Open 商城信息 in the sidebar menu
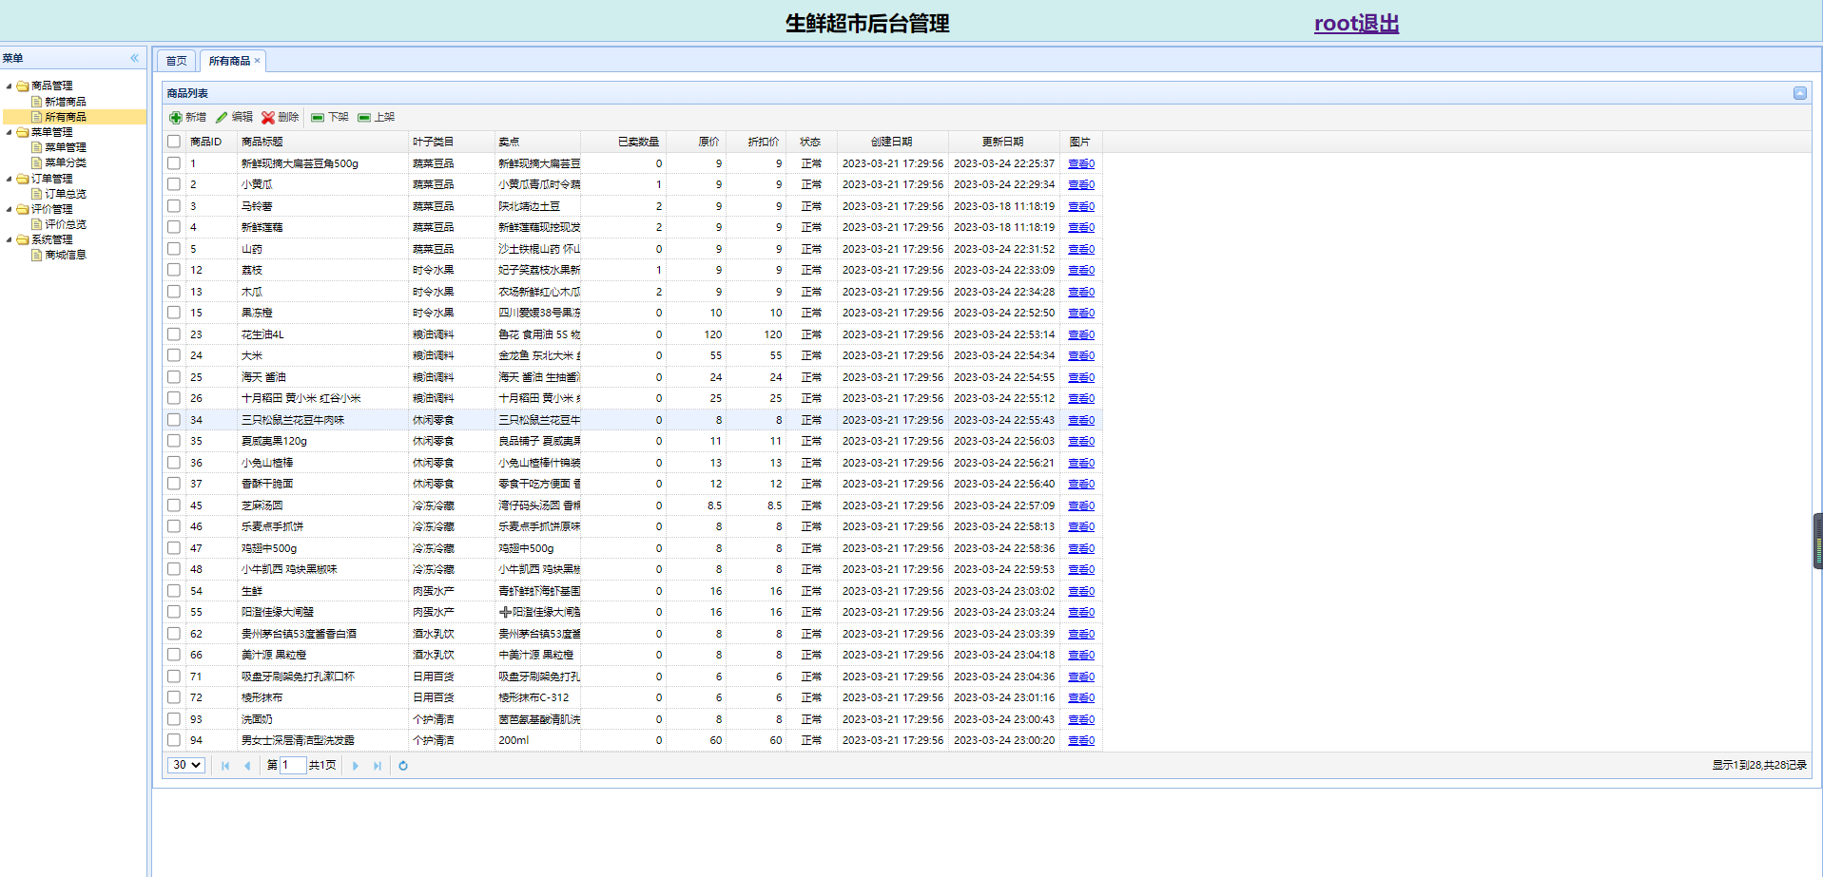This screenshot has width=1823, height=877. tap(66, 255)
